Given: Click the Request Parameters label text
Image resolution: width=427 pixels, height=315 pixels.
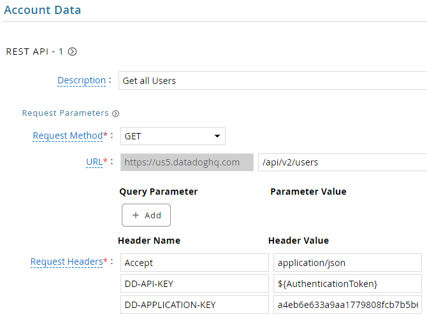Looking at the screenshot, I should [x=66, y=113].
